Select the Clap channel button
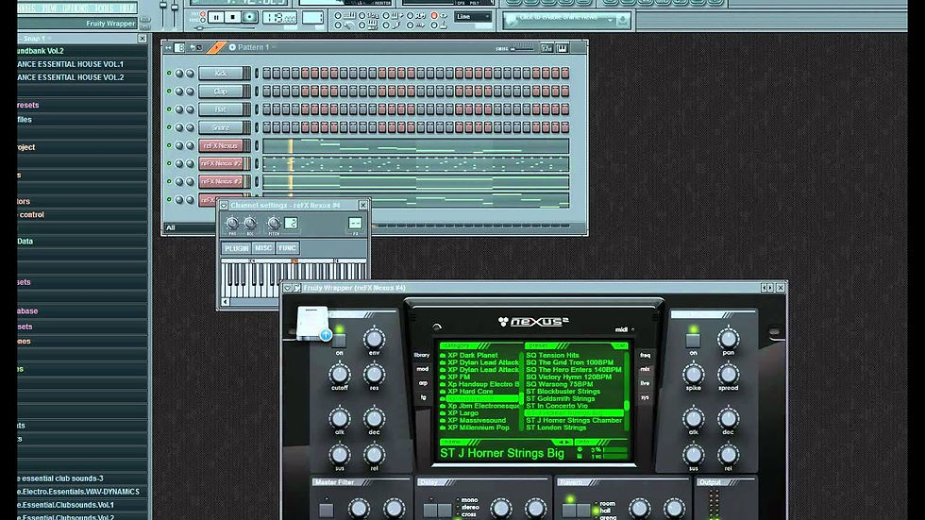Viewport: 925px width, 520px height. pos(221,92)
